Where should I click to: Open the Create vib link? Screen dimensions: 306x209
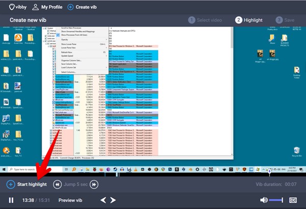point(86,7)
